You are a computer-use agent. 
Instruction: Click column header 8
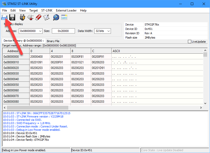pos(81,51)
